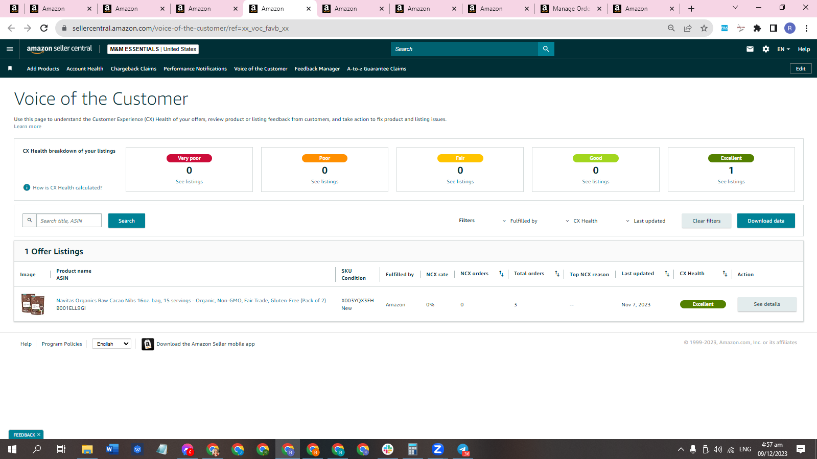See listings under Very poor
This screenshot has width=817, height=459.
pyautogui.click(x=189, y=182)
